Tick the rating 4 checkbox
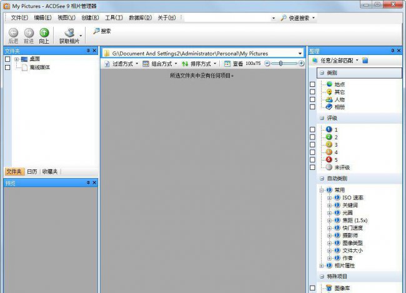 click(x=312, y=152)
